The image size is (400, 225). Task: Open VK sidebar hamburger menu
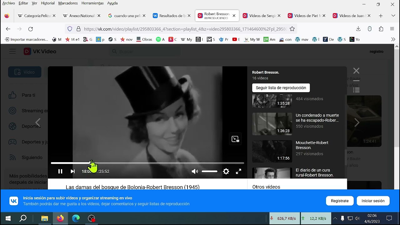tap(12, 52)
